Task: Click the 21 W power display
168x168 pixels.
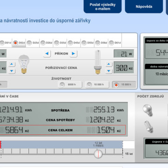Action: pyautogui.click(x=124, y=54)
